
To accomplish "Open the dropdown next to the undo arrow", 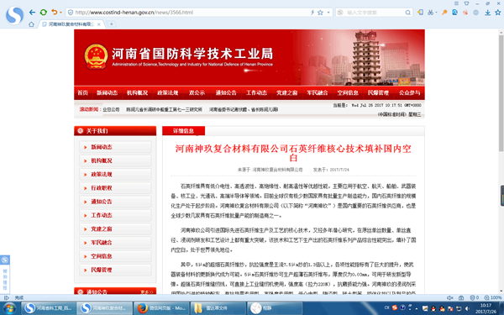I will [x=60, y=13].
